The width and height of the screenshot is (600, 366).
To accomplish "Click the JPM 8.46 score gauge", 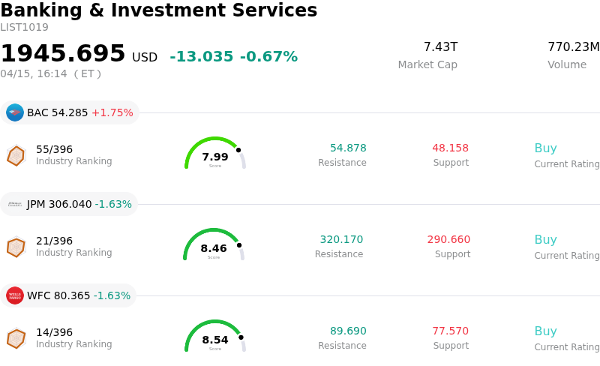I will [214, 246].
